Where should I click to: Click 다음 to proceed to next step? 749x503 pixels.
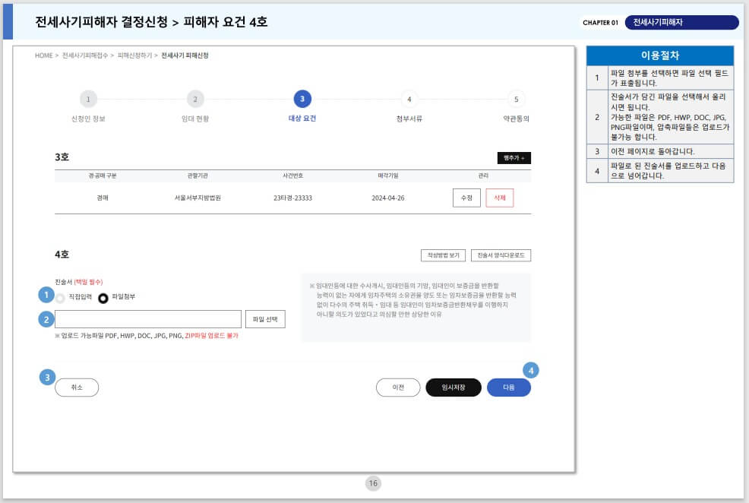click(509, 387)
